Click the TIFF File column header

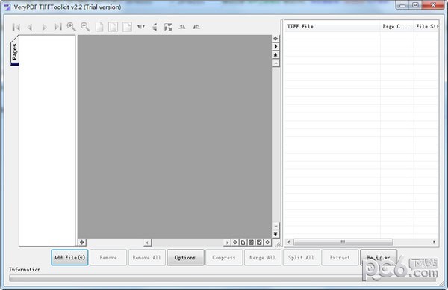[x=332, y=27]
